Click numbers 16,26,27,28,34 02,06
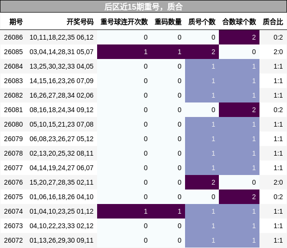Image resolution: width=287 pixels, height=248 pixels. 61,95
